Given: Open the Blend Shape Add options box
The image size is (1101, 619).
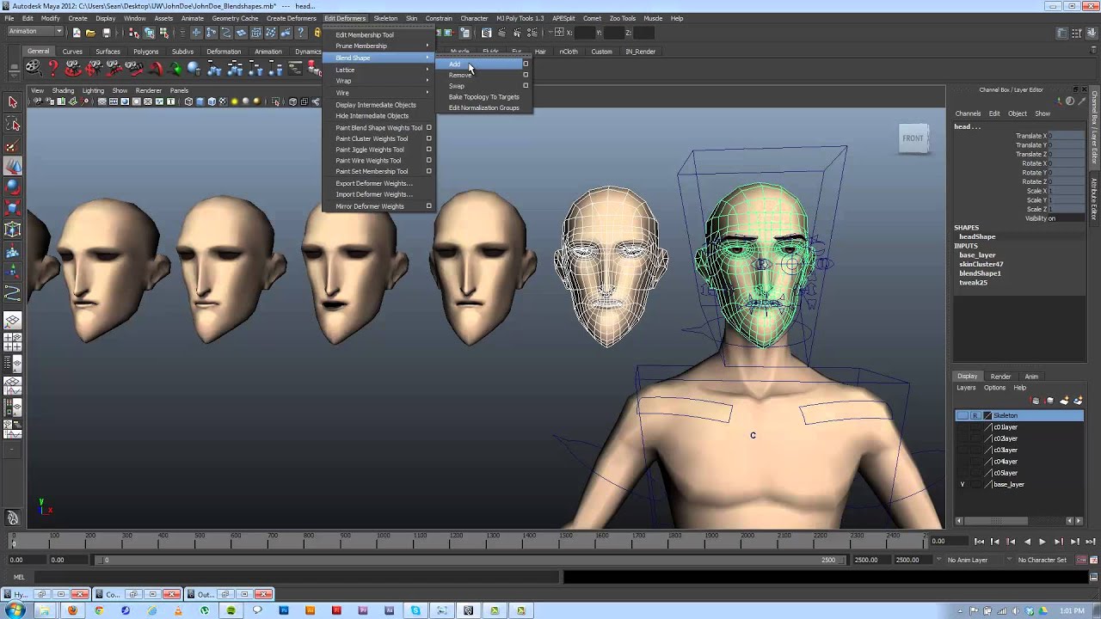Looking at the screenshot, I should click(526, 64).
